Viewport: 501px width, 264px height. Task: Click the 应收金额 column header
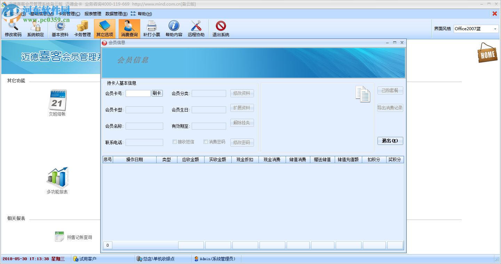click(x=191, y=159)
